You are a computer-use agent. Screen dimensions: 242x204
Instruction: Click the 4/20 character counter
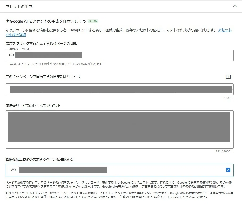(227, 98)
